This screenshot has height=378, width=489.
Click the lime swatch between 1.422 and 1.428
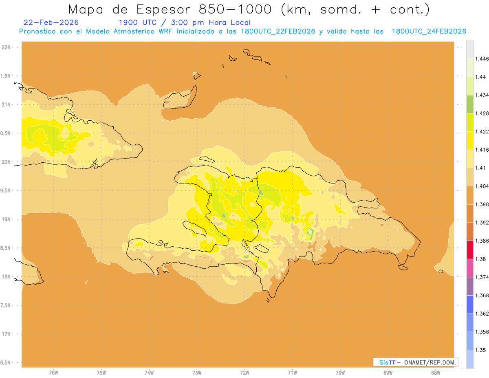pos(470,122)
